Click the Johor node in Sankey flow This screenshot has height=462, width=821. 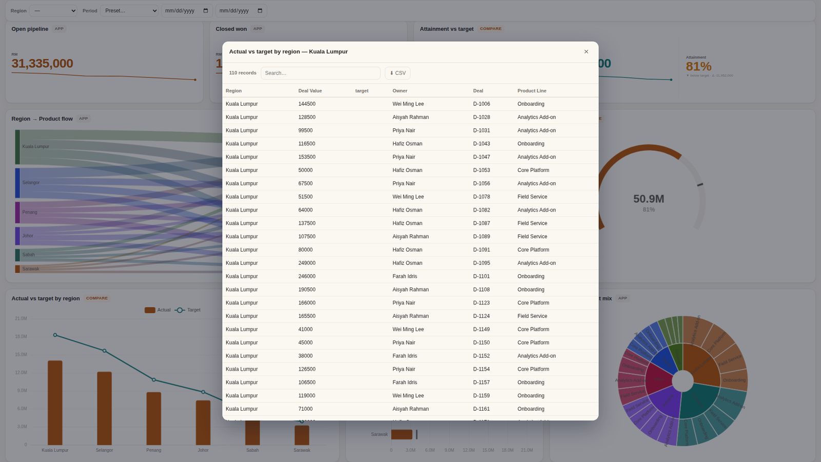pos(17,236)
